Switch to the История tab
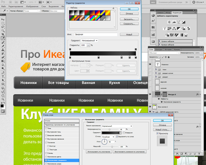This screenshot has width=206, height=165. [168, 49]
